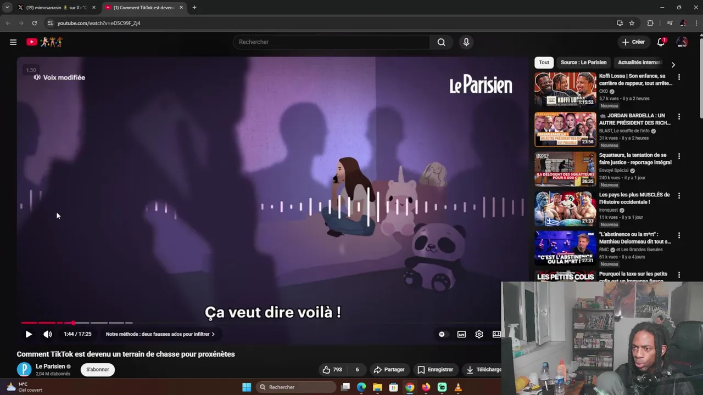Open the Jordan Bardella video thumbnail
Image resolution: width=703 pixels, height=395 pixels.
pos(565,129)
